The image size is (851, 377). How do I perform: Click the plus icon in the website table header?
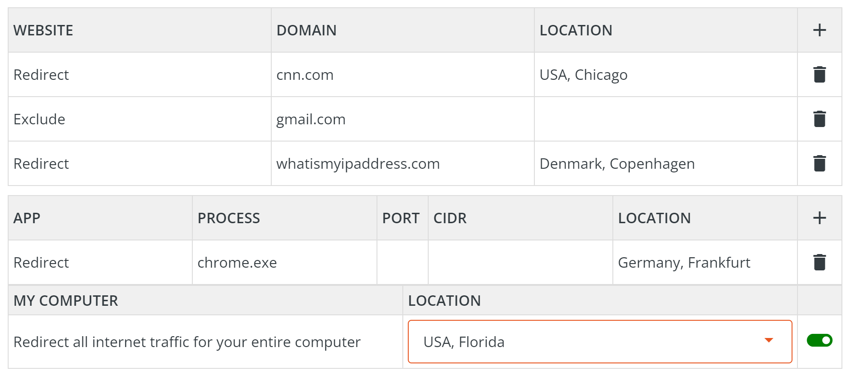819,30
